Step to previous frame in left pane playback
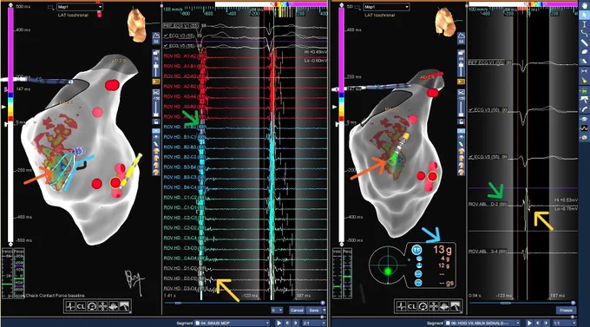This screenshot has height=327, width=590. tap(288, 323)
